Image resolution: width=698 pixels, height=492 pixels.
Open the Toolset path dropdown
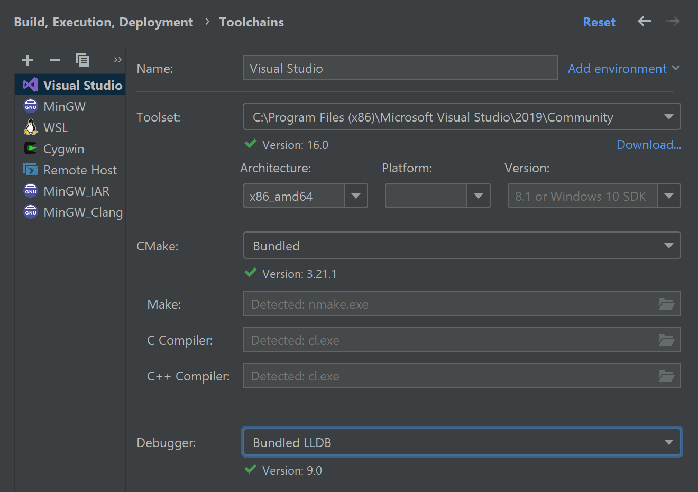click(x=462, y=116)
